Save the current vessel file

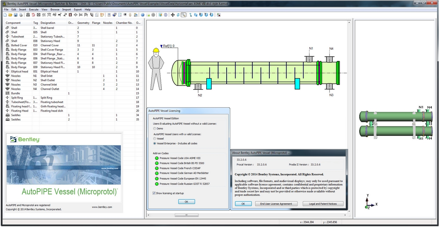(16, 15)
